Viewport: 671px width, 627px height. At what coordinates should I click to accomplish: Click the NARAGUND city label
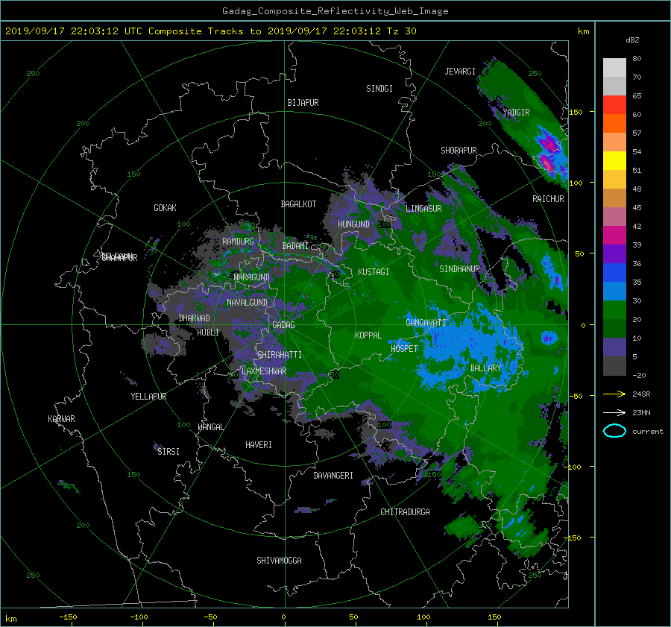[x=252, y=277]
